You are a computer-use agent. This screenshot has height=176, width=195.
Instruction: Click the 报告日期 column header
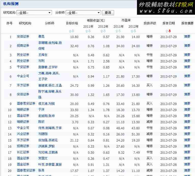[x=169, y=23]
